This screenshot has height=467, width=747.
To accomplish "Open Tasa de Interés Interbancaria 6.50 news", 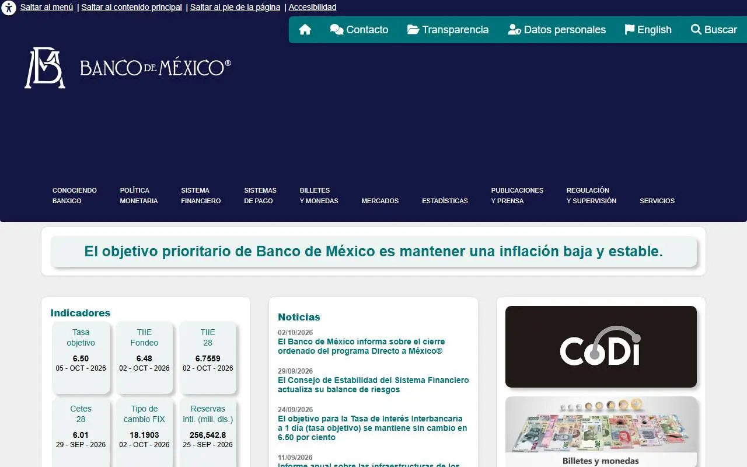I will pos(372,428).
